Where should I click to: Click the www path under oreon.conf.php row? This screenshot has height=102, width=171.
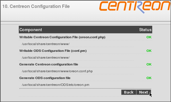pos(46,44)
